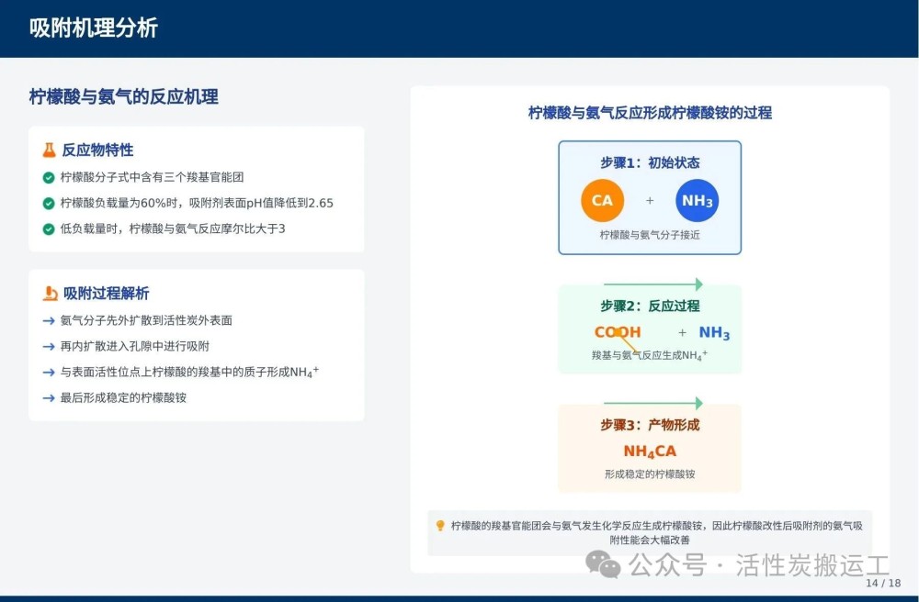Click the flask icon beside 反应物特性
The width and height of the screenshot is (919, 602).
pos(50,150)
